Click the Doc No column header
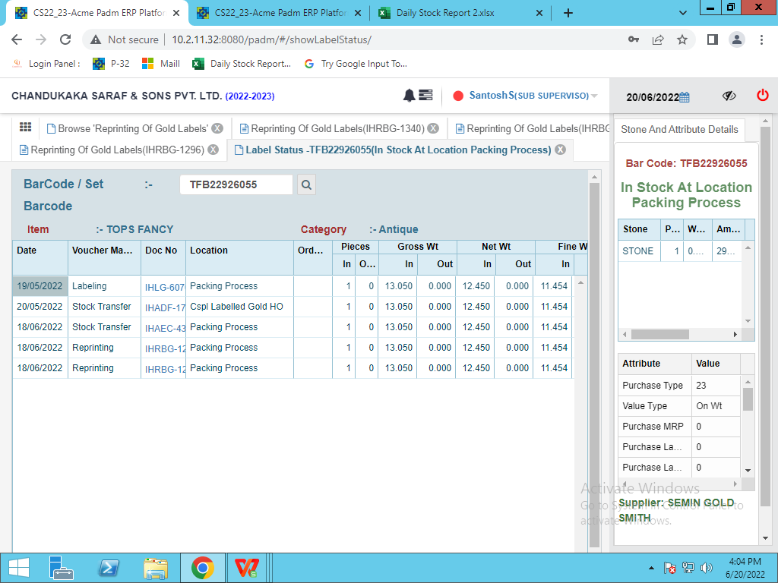This screenshot has height=583, width=778. pyautogui.click(x=163, y=257)
